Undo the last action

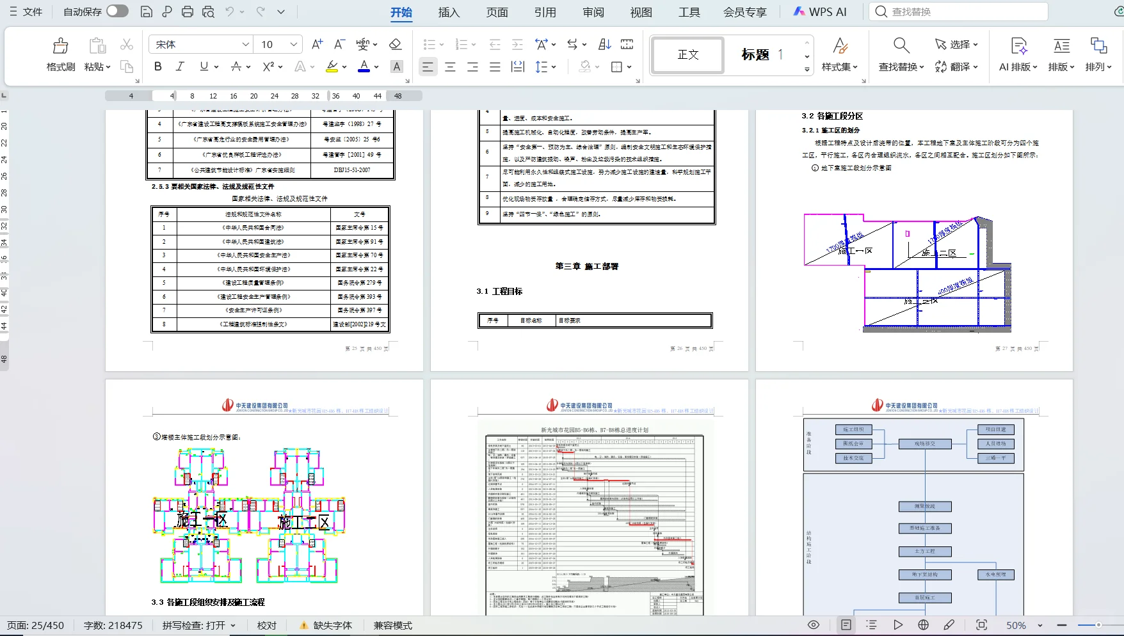pos(230,12)
